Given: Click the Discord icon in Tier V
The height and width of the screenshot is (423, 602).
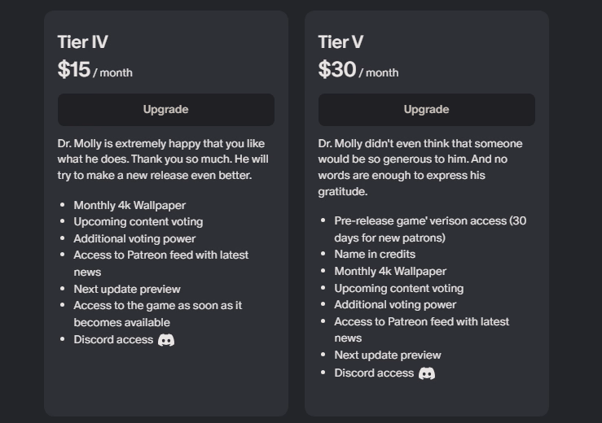Looking at the screenshot, I should pos(427,373).
